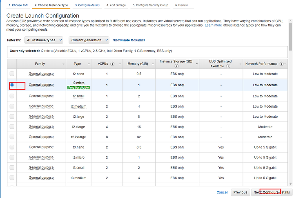Select the t3.medium instance checkbox

click(x=12, y=178)
